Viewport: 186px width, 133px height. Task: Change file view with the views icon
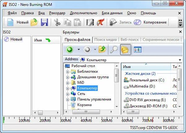point(138,49)
